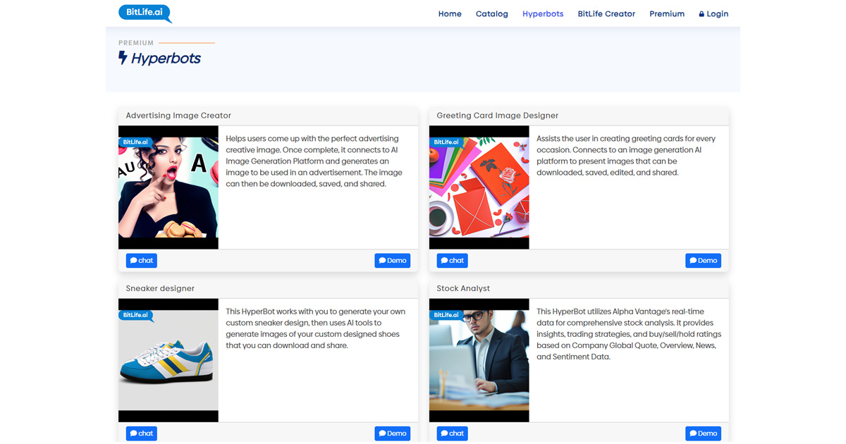This screenshot has height=444, width=846.
Task: Navigate to the Premium page
Action: tap(667, 14)
